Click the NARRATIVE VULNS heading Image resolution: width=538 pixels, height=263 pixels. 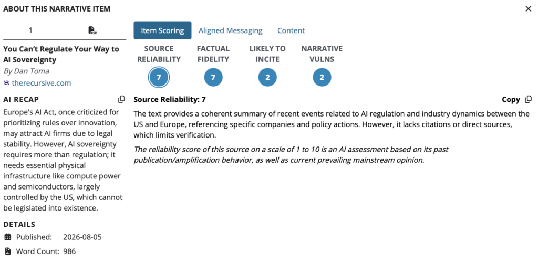coord(322,54)
